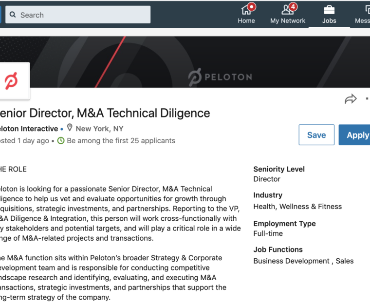Screen dimensions: 370x307
Task: Open the Home tab
Action: [246, 15]
